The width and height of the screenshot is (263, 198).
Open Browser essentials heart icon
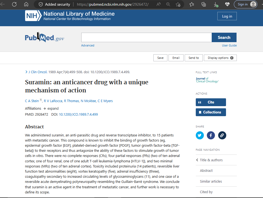(x=227, y=4)
